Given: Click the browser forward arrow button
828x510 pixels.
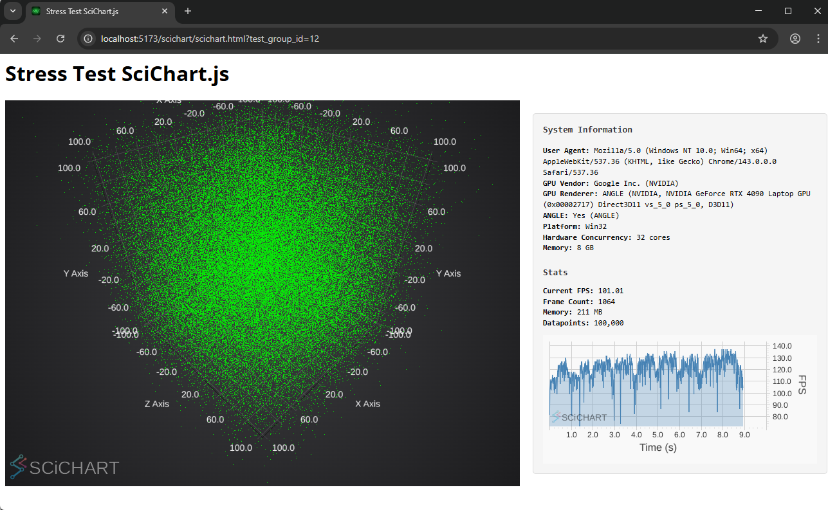Looking at the screenshot, I should point(37,39).
